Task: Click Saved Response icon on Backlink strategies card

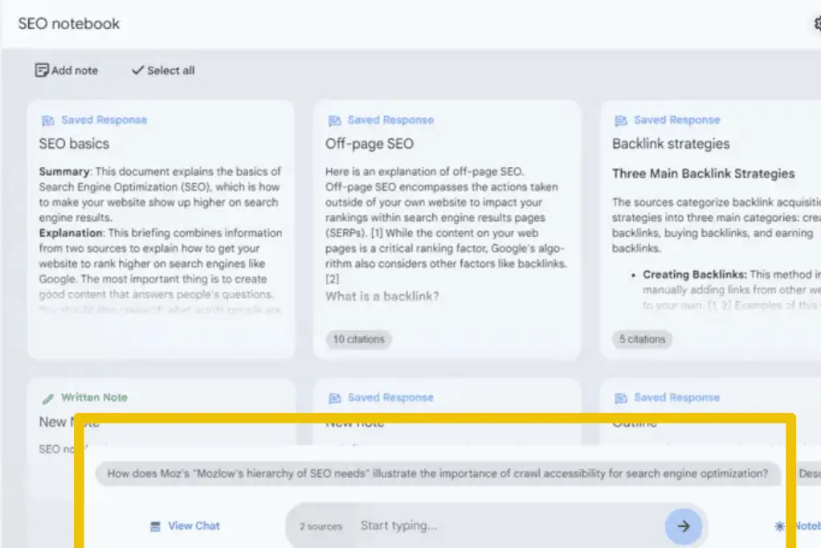Action: [620, 121]
